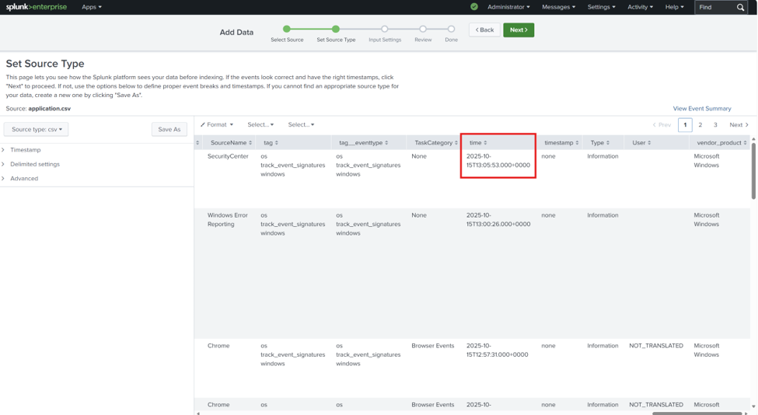Go to page 2 of results
Image resolution: width=758 pixels, height=415 pixels.
700,124
